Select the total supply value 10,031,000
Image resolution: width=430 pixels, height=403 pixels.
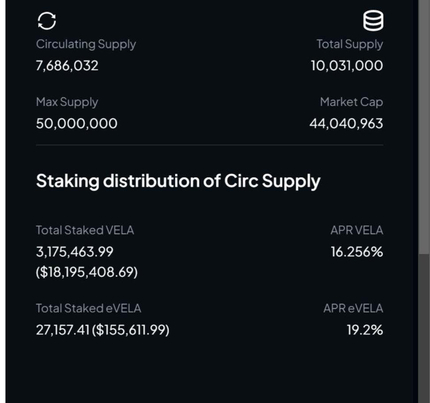tap(347, 66)
